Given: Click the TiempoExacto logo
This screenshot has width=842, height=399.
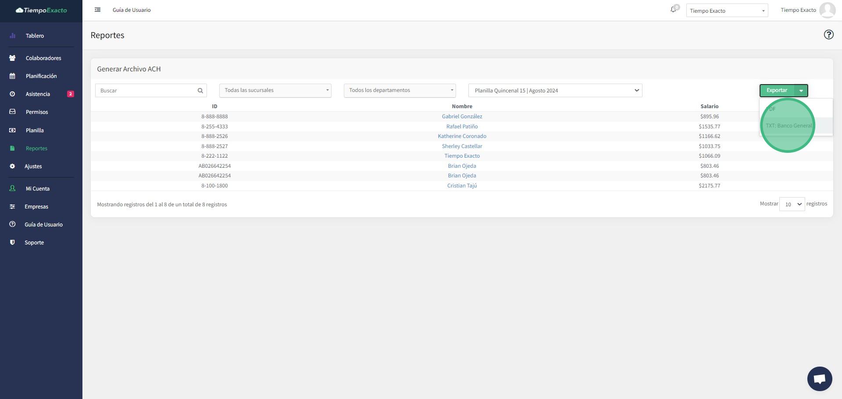Looking at the screenshot, I should click(x=41, y=10).
